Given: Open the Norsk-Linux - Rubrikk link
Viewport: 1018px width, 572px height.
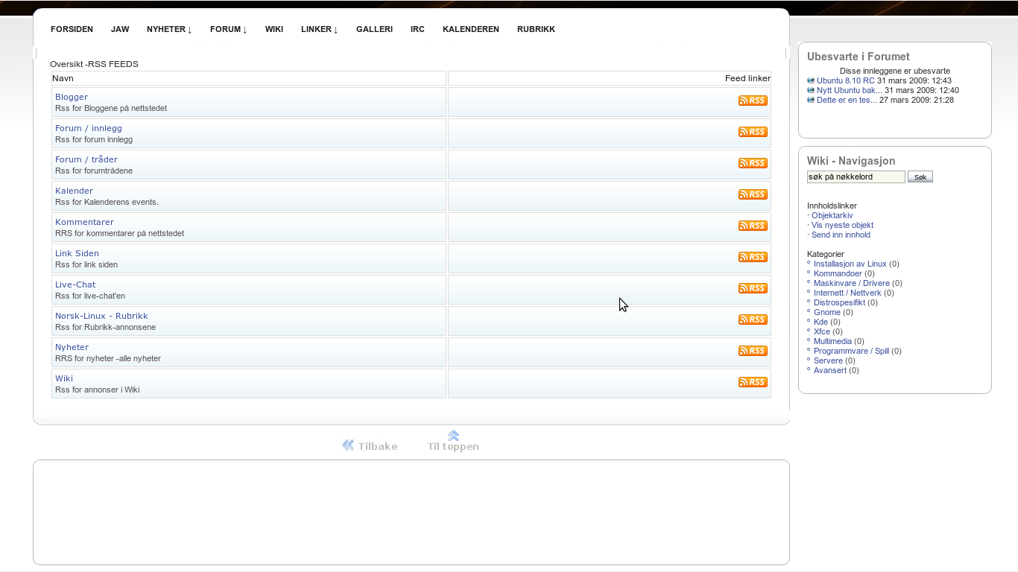Looking at the screenshot, I should click(x=101, y=316).
